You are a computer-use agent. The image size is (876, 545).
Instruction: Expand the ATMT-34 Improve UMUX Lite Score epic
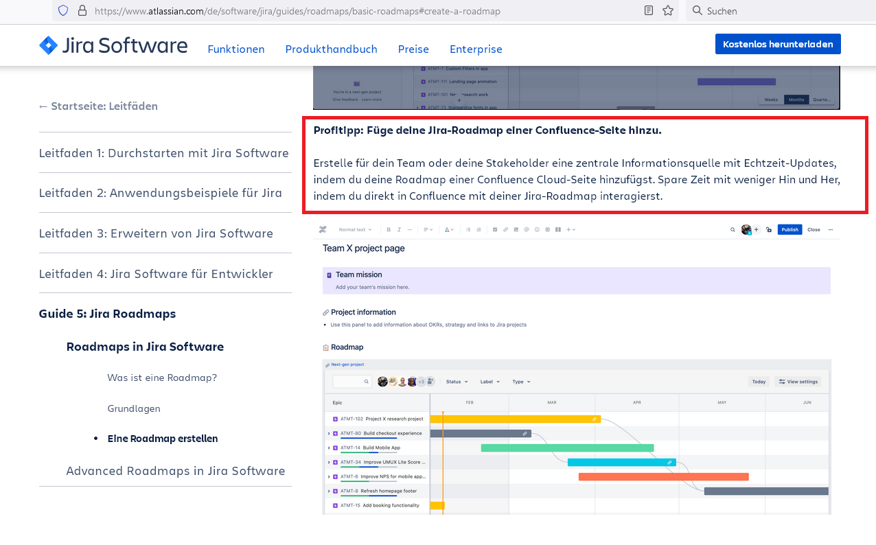[328, 462]
